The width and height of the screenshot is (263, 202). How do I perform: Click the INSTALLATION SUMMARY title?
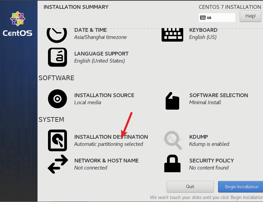click(76, 7)
